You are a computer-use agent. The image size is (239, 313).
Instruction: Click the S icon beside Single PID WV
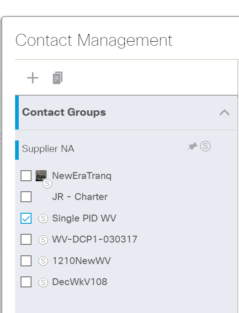point(43,218)
